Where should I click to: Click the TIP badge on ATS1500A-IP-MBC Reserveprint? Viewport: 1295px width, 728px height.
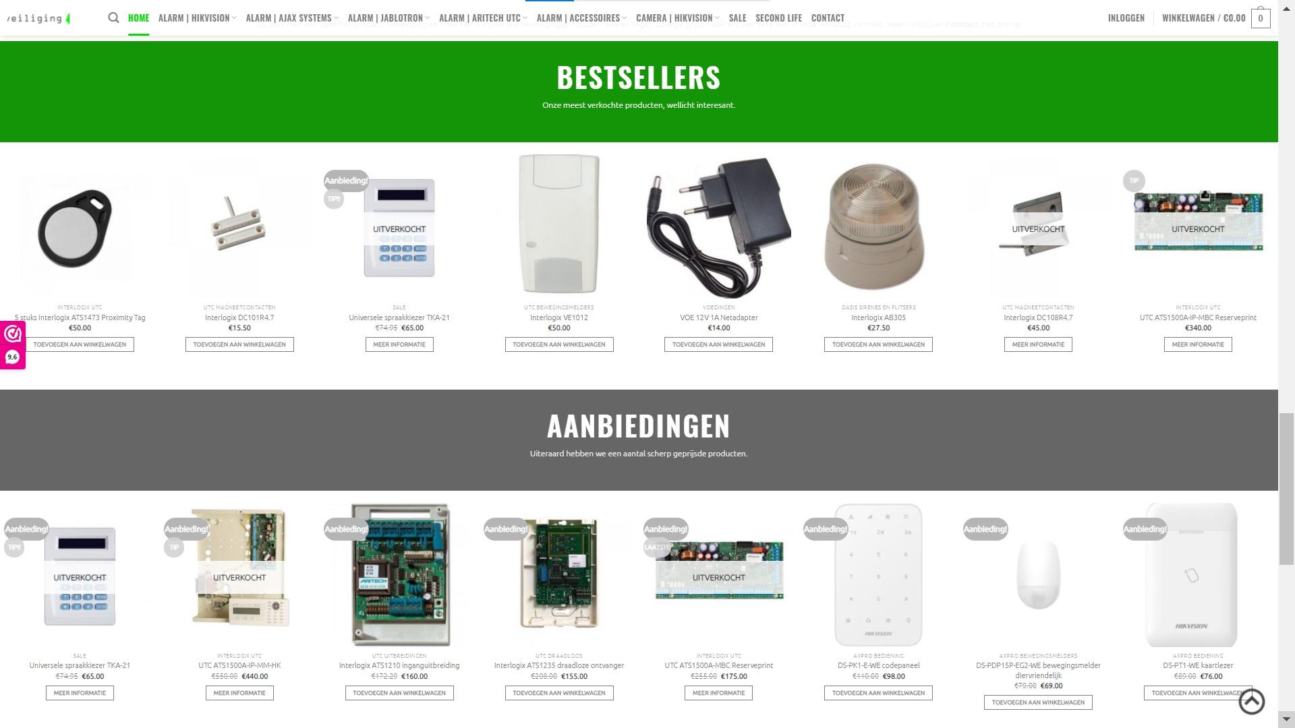click(1134, 181)
